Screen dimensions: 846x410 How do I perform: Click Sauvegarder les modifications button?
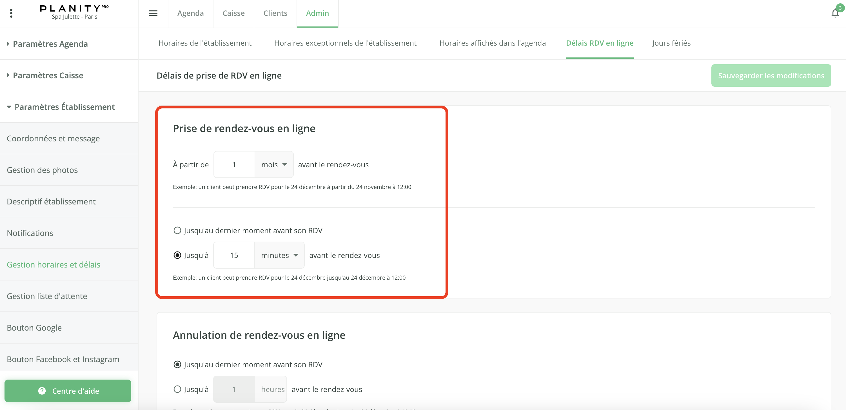tap(771, 75)
